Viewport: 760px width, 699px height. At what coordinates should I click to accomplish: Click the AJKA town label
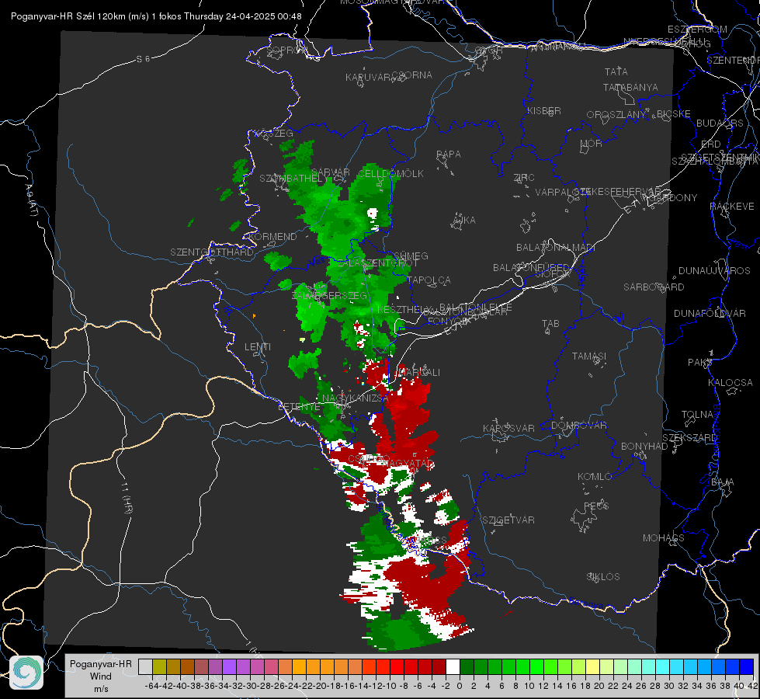click(x=463, y=221)
